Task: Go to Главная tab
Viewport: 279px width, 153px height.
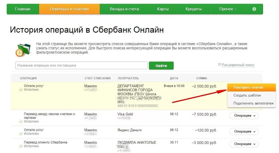Action: (23, 9)
